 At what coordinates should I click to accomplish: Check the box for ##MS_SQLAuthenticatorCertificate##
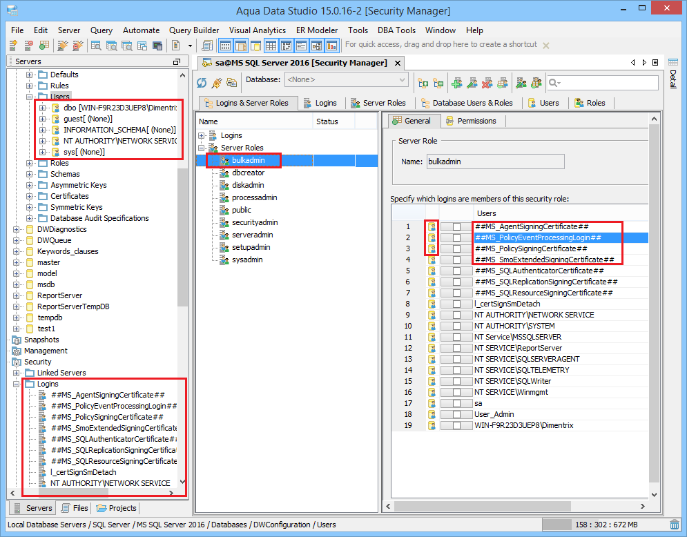pyautogui.click(x=456, y=271)
